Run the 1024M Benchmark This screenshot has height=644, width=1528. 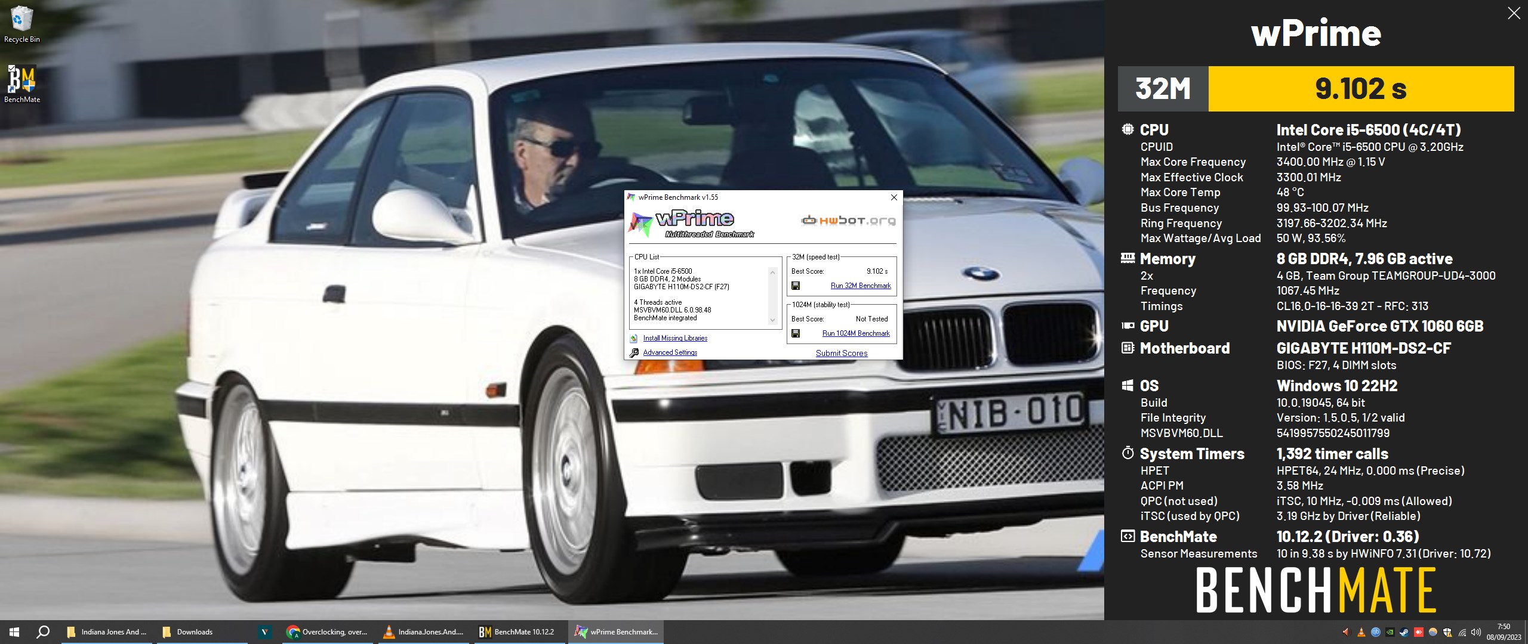[856, 333]
